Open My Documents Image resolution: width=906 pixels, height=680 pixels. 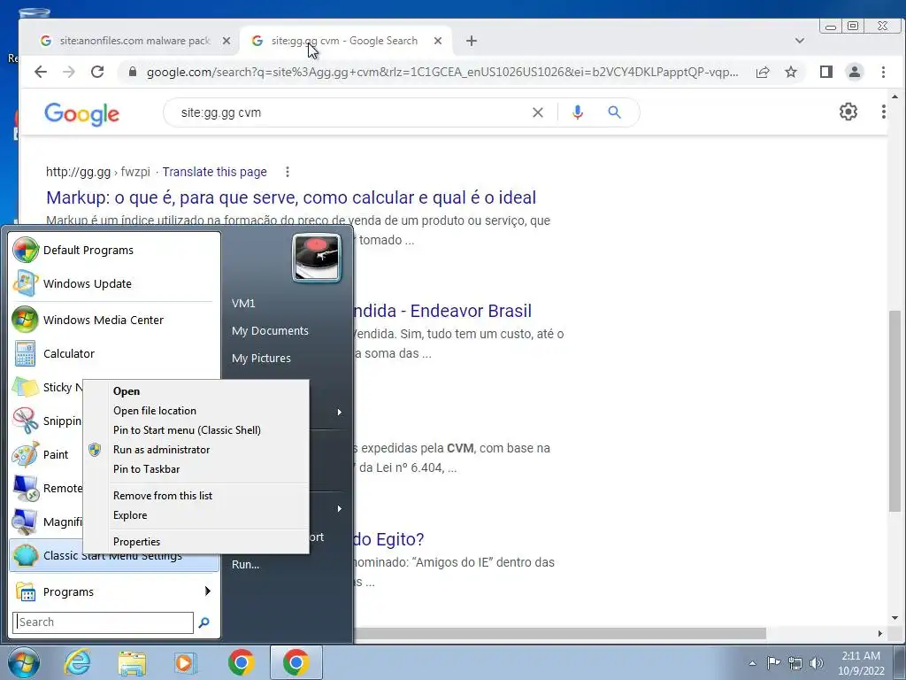270,331
